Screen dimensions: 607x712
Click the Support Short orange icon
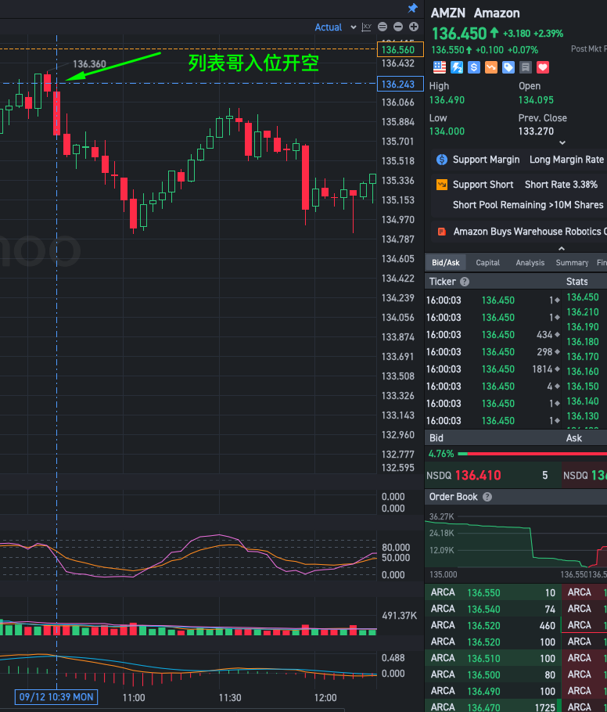click(x=442, y=185)
